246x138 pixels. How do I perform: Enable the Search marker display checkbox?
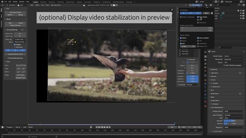pos(181,41)
